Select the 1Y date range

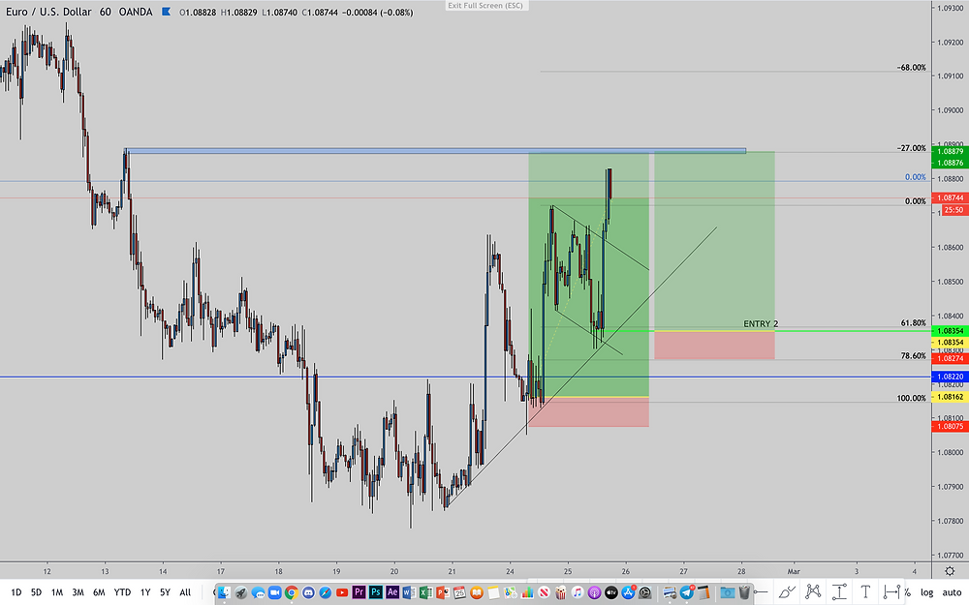click(145, 592)
